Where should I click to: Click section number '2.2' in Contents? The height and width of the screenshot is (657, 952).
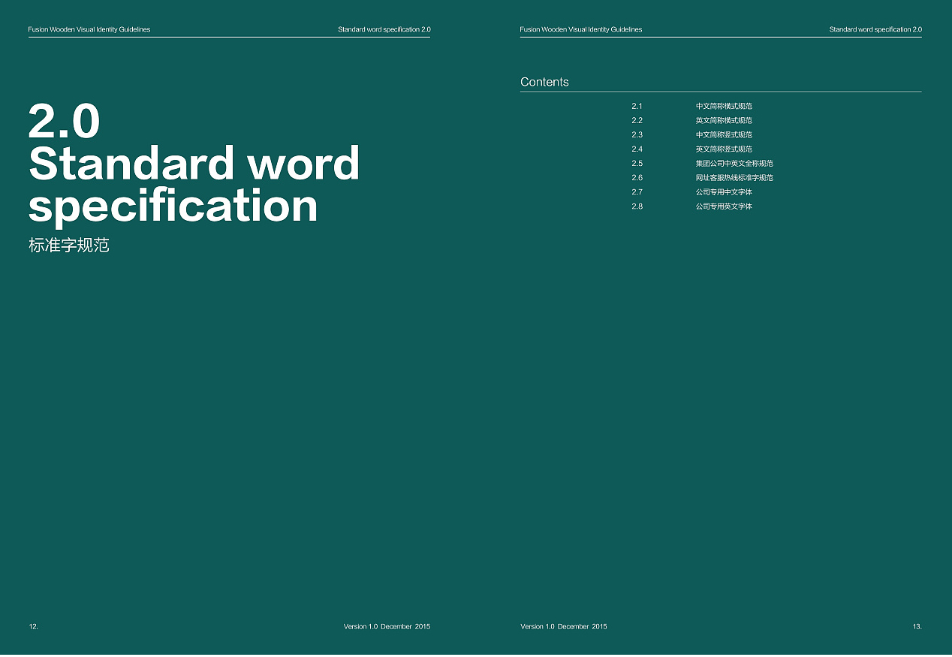(x=637, y=120)
